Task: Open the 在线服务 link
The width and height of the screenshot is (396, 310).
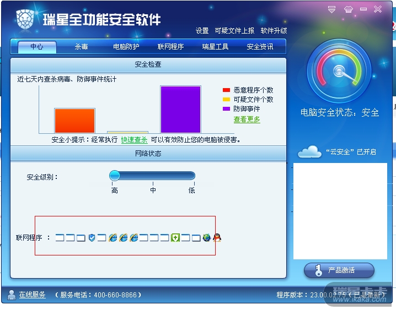Action: point(33,295)
